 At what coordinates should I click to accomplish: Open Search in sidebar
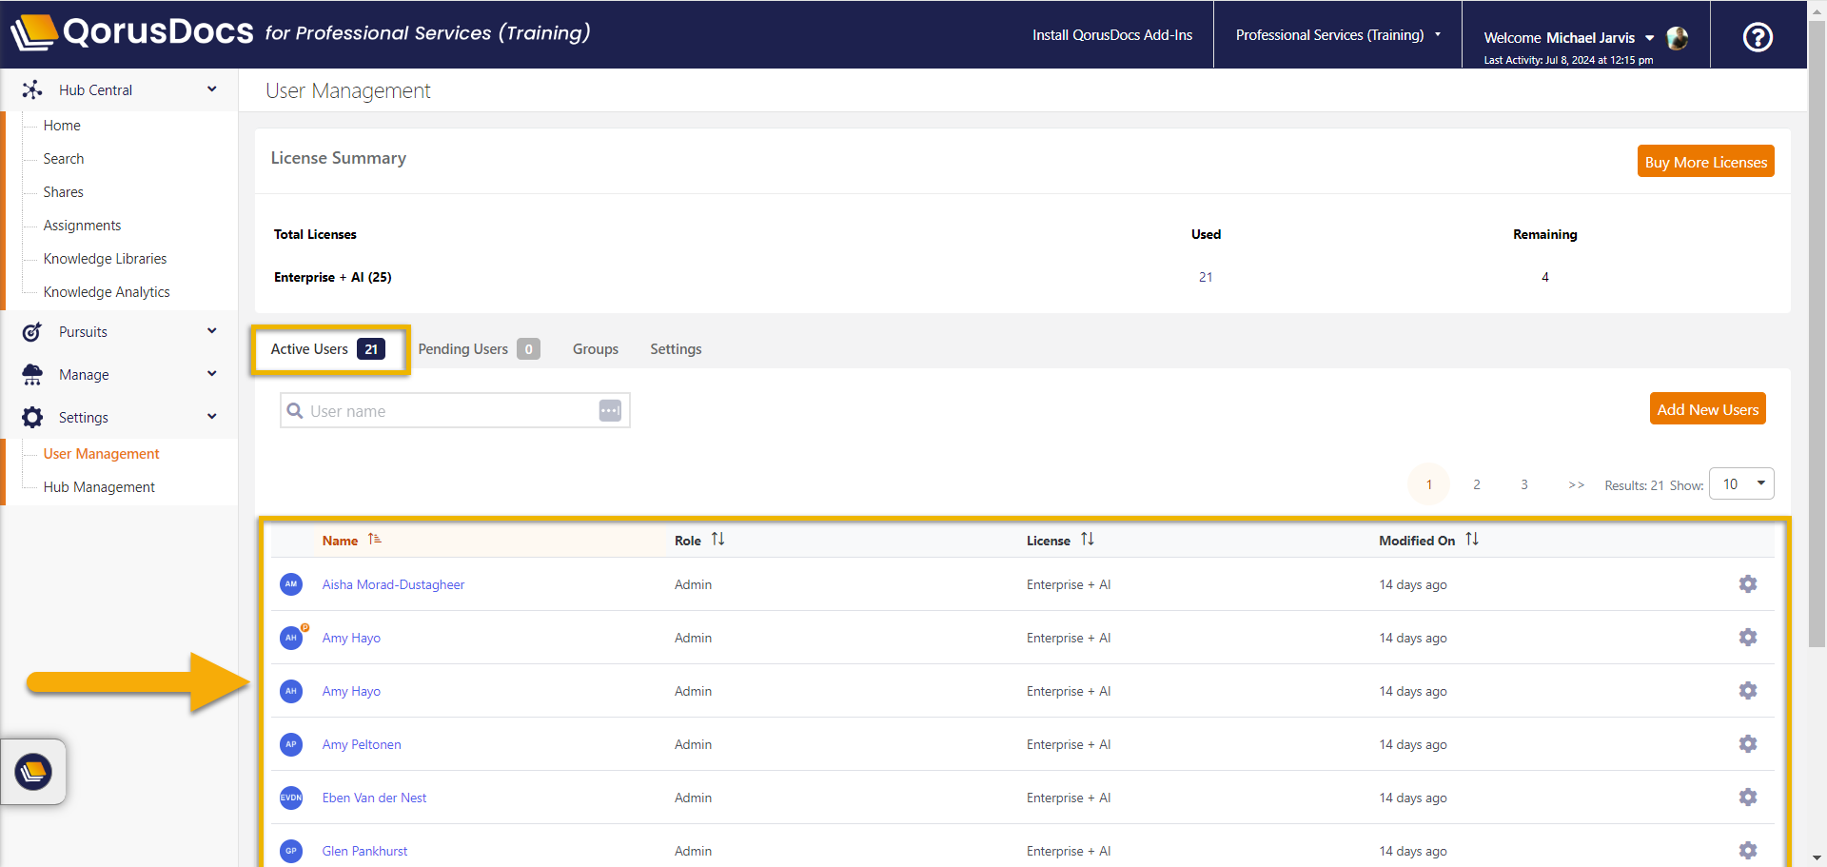64,159
